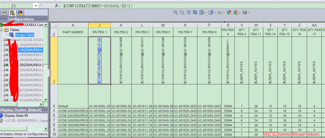Select the $CONFIGURATION@UC-001611 cell
Viewport: 325px width, 138px height.
(x=142, y=61)
